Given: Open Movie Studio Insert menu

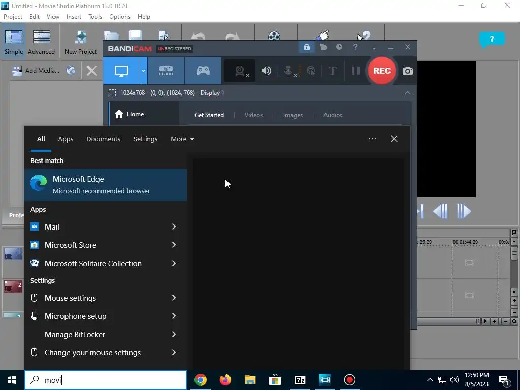Looking at the screenshot, I should pyautogui.click(x=74, y=17).
